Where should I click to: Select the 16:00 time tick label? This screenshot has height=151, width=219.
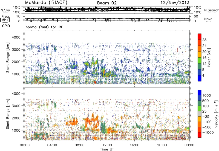(x=134, y=145)
